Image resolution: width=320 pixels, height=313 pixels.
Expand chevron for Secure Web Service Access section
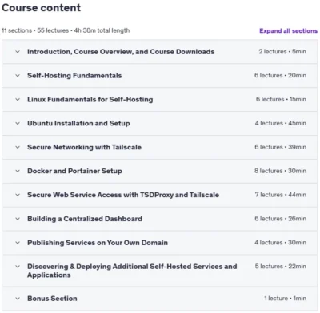(18, 195)
